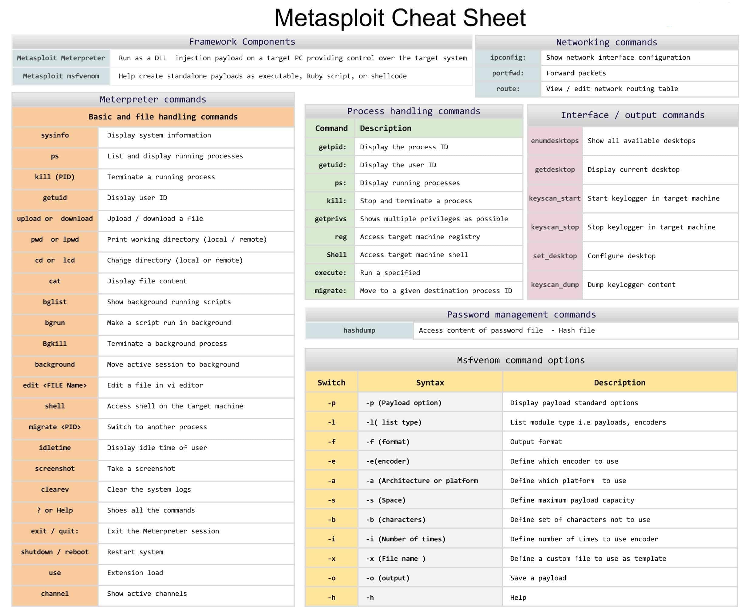The height and width of the screenshot is (616, 752).
Task: Select the "keyscan_stop" command cell
Action: (555, 227)
